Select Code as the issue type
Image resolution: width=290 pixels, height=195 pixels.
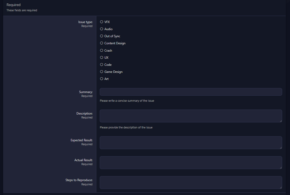[x=102, y=64]
